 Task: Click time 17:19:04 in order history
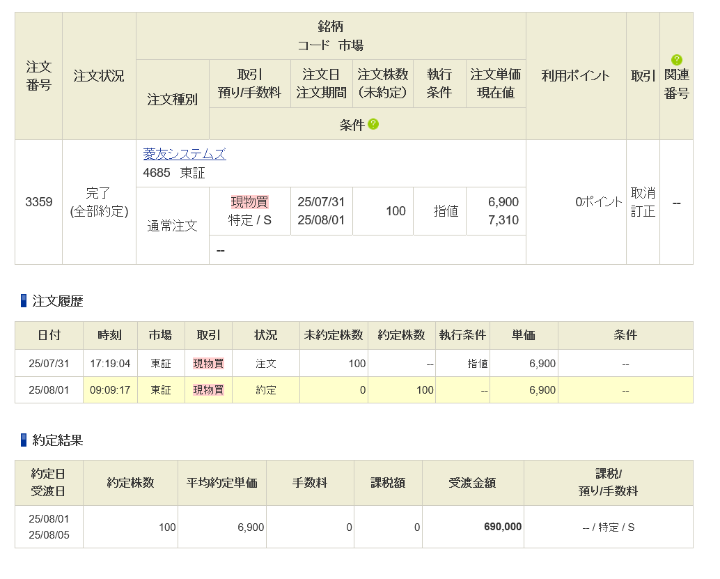pyautogui.click(x=110, y=364)
